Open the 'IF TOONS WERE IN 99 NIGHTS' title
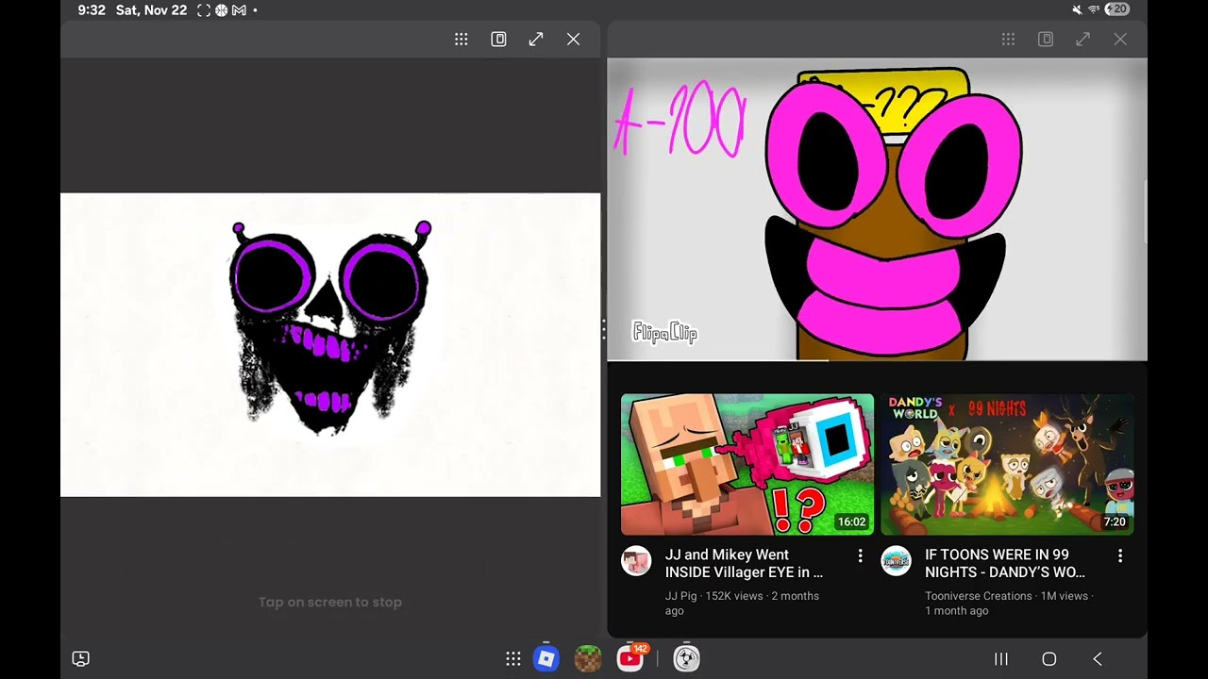 tap(1005, 563)
